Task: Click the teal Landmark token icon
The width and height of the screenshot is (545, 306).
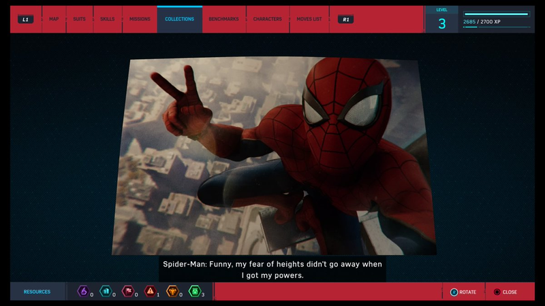Action: click(x=106, y=291)
